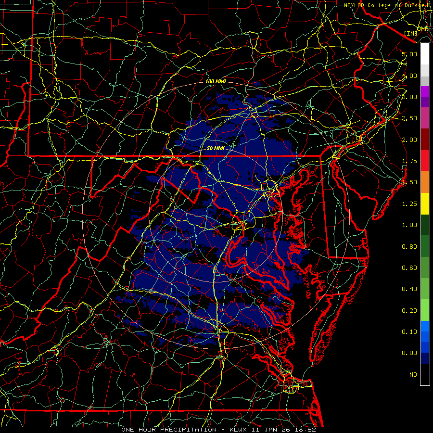Pick the navy swatch just above ND
The image size is (433, 433).
(x=425, y=358)
